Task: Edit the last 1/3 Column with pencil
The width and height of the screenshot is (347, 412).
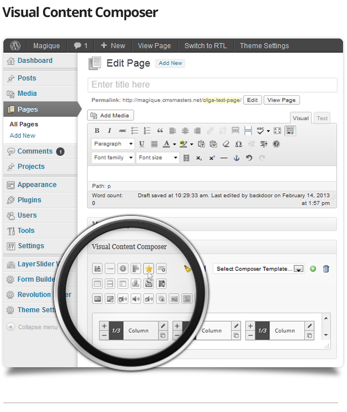Action: coord(310,326)
